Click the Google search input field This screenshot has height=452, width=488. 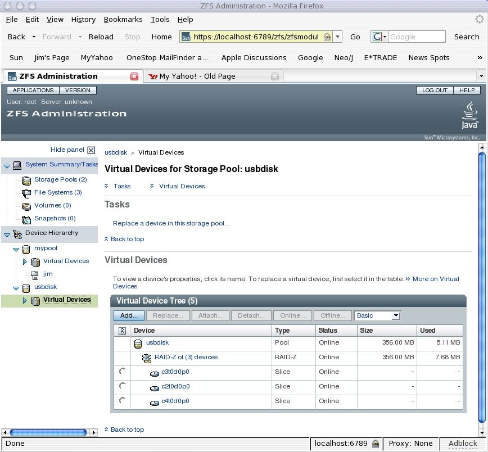[x=416, y=37]
